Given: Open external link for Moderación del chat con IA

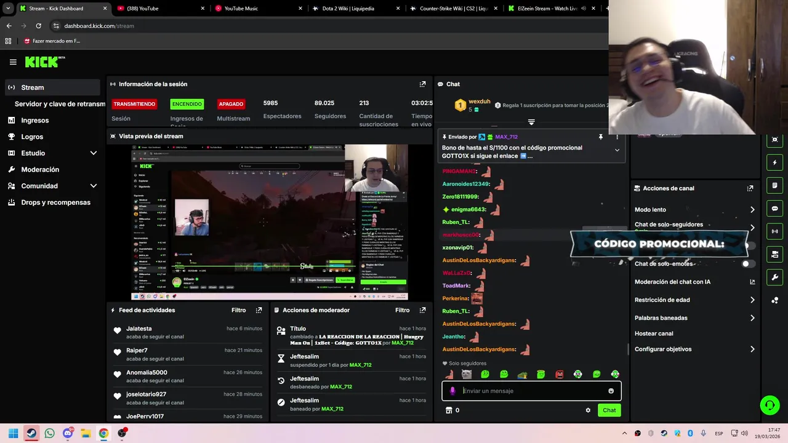Looking at the screenshot, I should click(x=752, y=282).
